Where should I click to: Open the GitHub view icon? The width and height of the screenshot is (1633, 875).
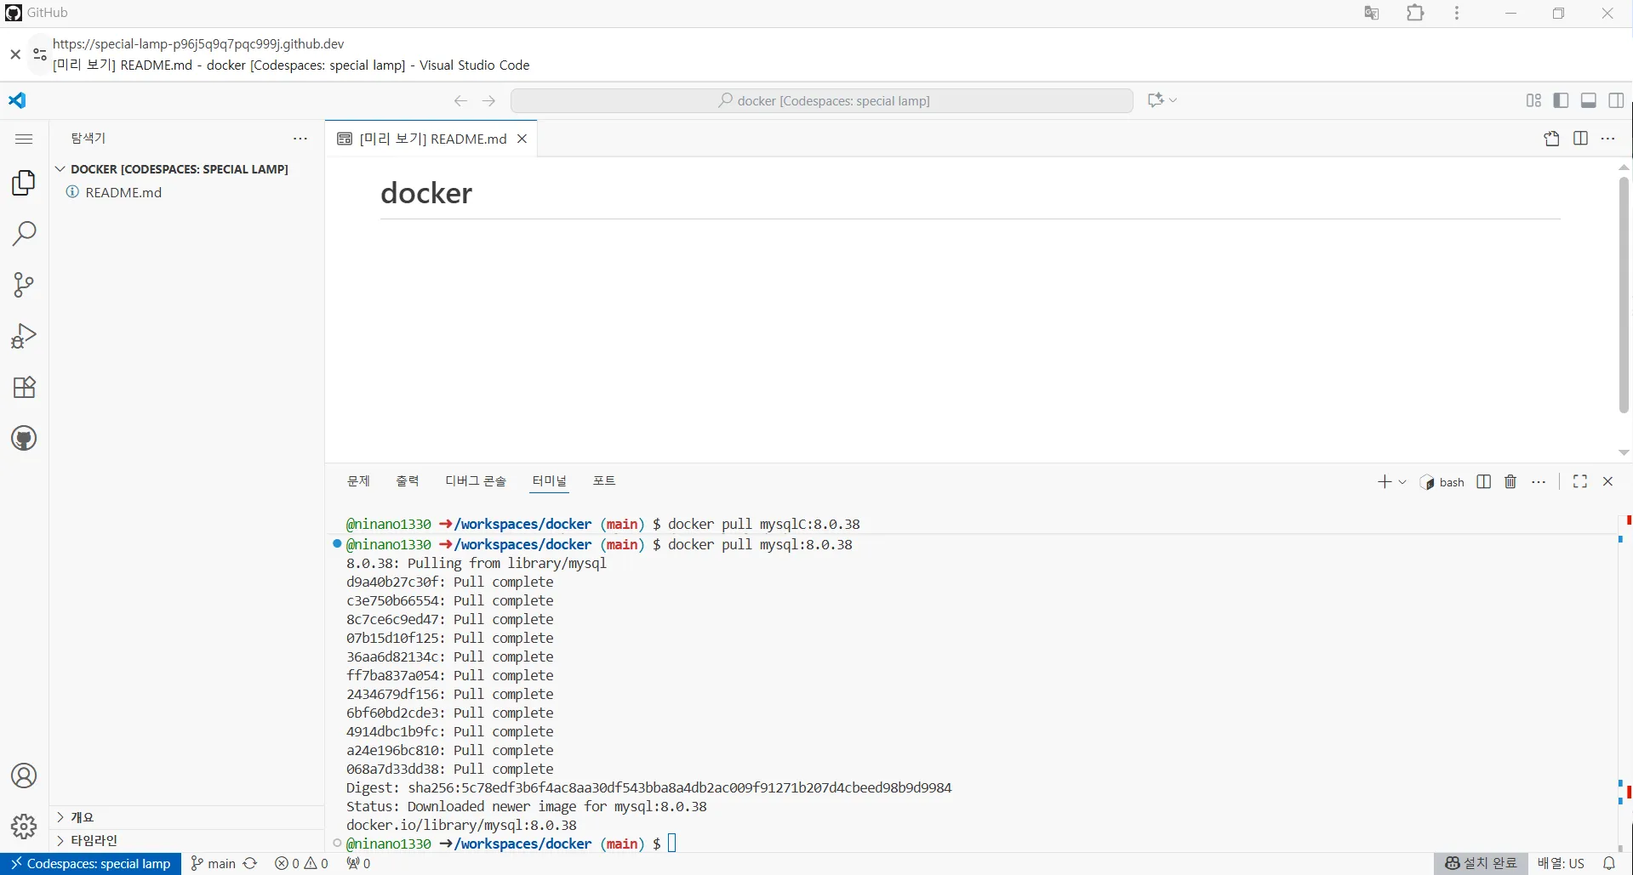24,439
